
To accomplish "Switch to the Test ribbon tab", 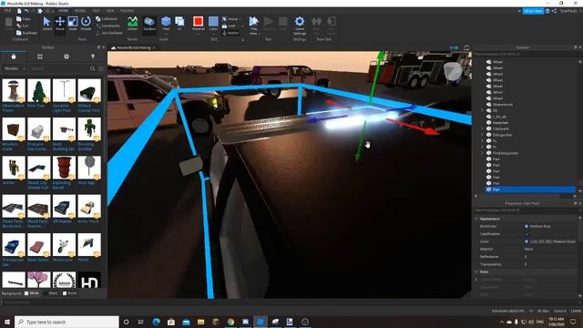I will pyautogui.click(x=96, y=11).
